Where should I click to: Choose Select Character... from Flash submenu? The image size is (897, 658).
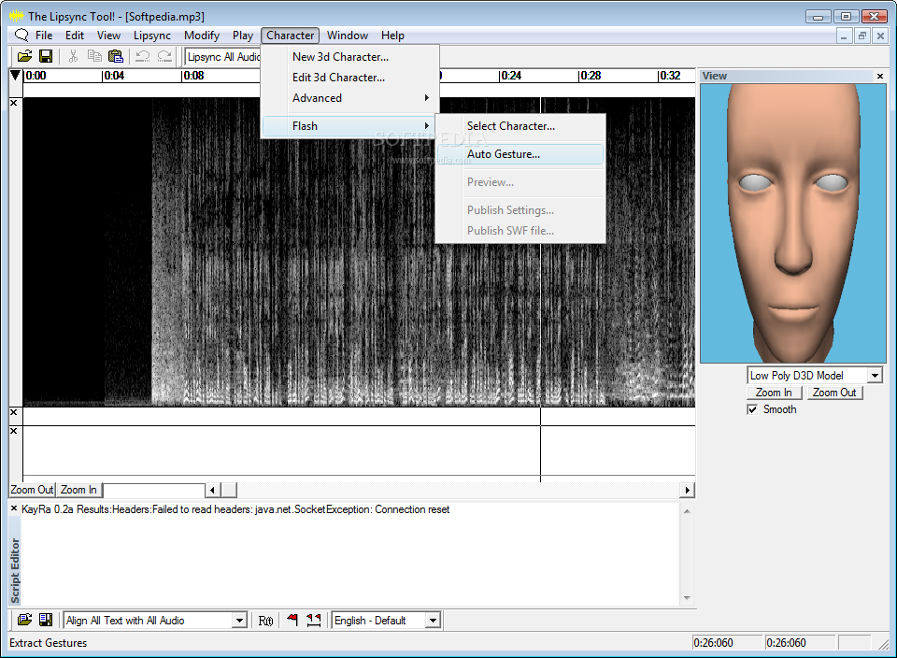pos(520,126)
